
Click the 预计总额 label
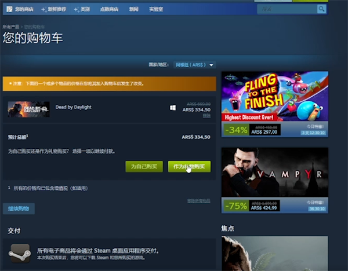click(x=18, y=137)
